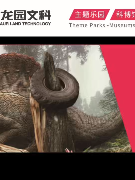This screenshot has height=180, width=135.
Task: Select the partially visible 科博馆 red tag
Action: [x=122, y=14]
